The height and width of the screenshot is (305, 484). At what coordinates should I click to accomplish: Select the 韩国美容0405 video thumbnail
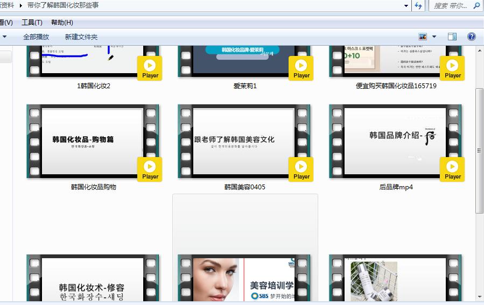[244, 141]
